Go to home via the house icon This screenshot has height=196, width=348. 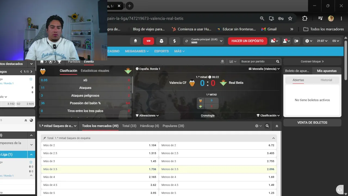click(42, 62)
